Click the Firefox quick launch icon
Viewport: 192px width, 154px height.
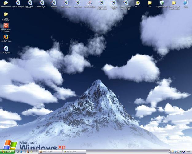pyautogui.click(x=28, y=152)
